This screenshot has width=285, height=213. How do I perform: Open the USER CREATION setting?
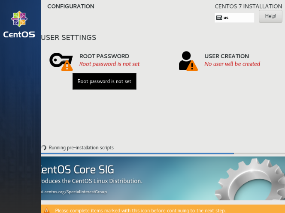pos(227,56)
